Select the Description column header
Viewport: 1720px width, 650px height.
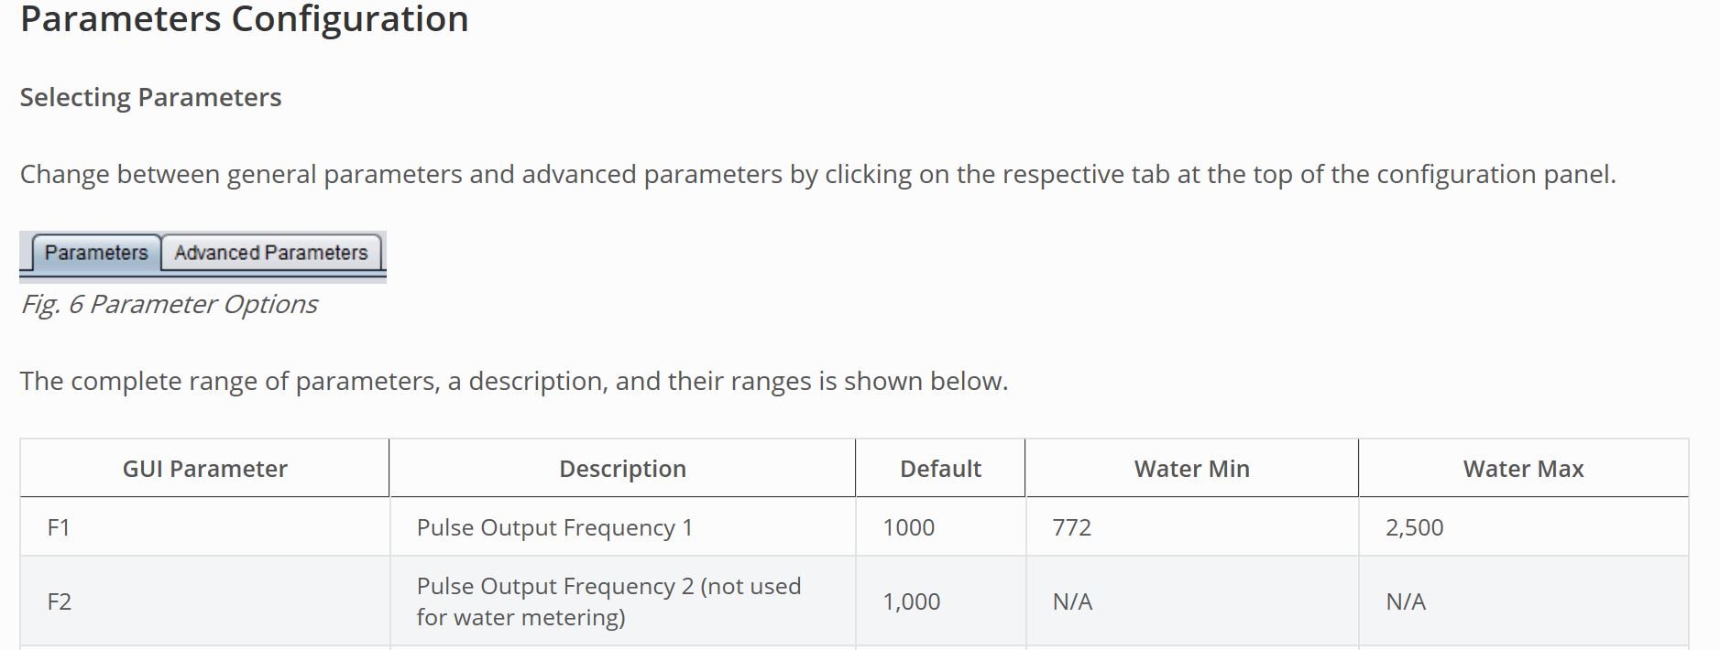pyautogui.click(x=622, y=469)
